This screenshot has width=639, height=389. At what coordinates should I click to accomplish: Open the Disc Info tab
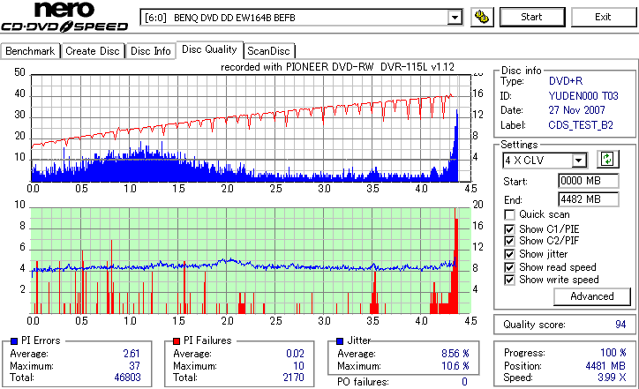point(151,51)
